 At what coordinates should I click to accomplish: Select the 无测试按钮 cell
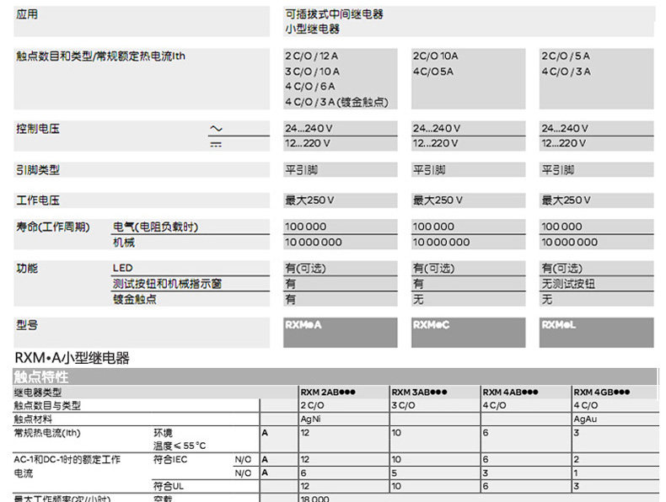click(x=568, y=284)
